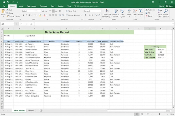Image resolution: width=175 pixels, height=116 pixels.
Task: Toggle Underline formatting
Action: (x=29, y=15)
